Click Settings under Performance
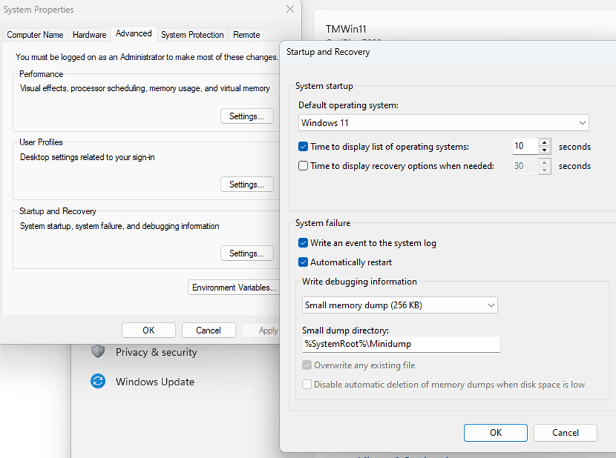This screenshot has width=616, height=458. pyautogui.click(x=246, y=116)
